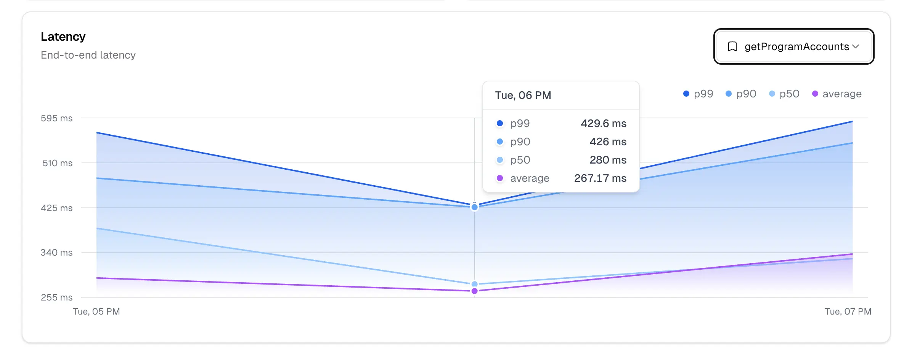Viewport: 912px width, 353px height.
Task: Toggle the average series legend entry
Action: click(837, 94)
